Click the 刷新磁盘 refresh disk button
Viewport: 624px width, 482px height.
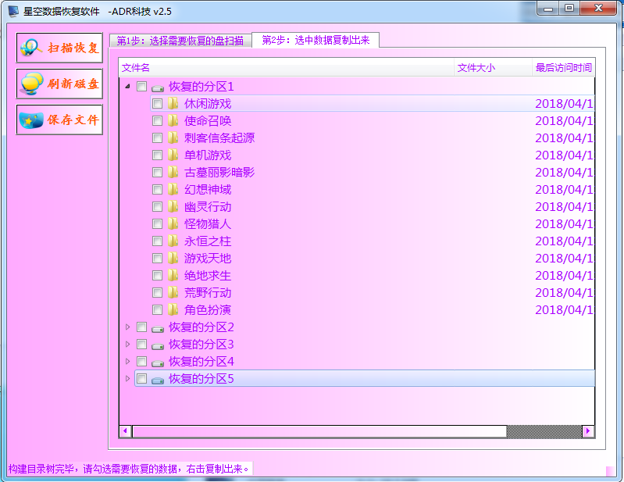pyautogui.click(x=59, y=84)
